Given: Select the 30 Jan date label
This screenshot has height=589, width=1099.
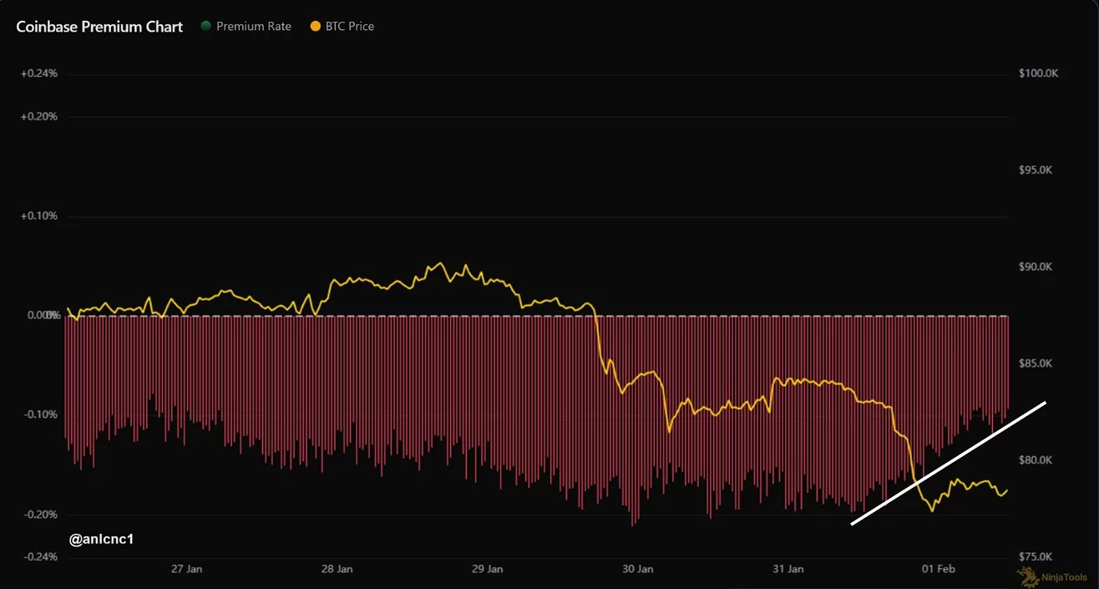Looking at the screenshot, I should pos(637,569).
